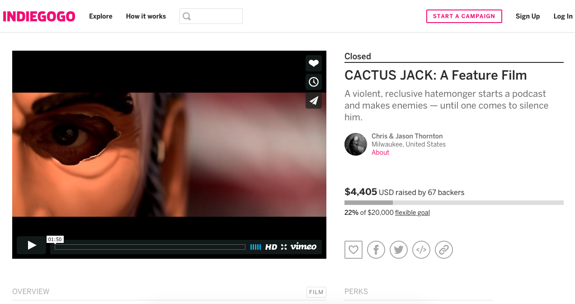Click the search input field
The image size is (575, 304).
(211, 16)
